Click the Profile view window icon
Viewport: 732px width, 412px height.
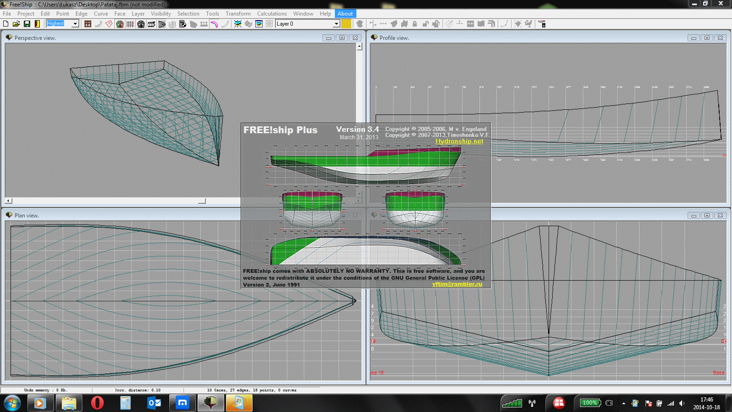tap(374, 38)
